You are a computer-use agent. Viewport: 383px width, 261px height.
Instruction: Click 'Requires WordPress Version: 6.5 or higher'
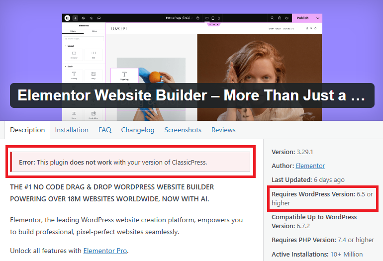322,198
